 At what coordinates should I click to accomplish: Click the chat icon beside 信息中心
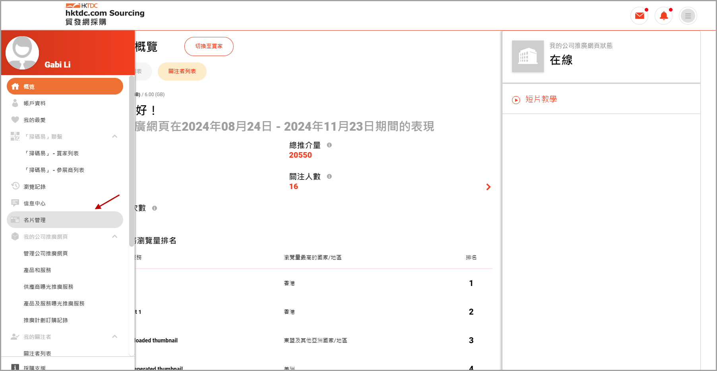(x=15, y=203)
